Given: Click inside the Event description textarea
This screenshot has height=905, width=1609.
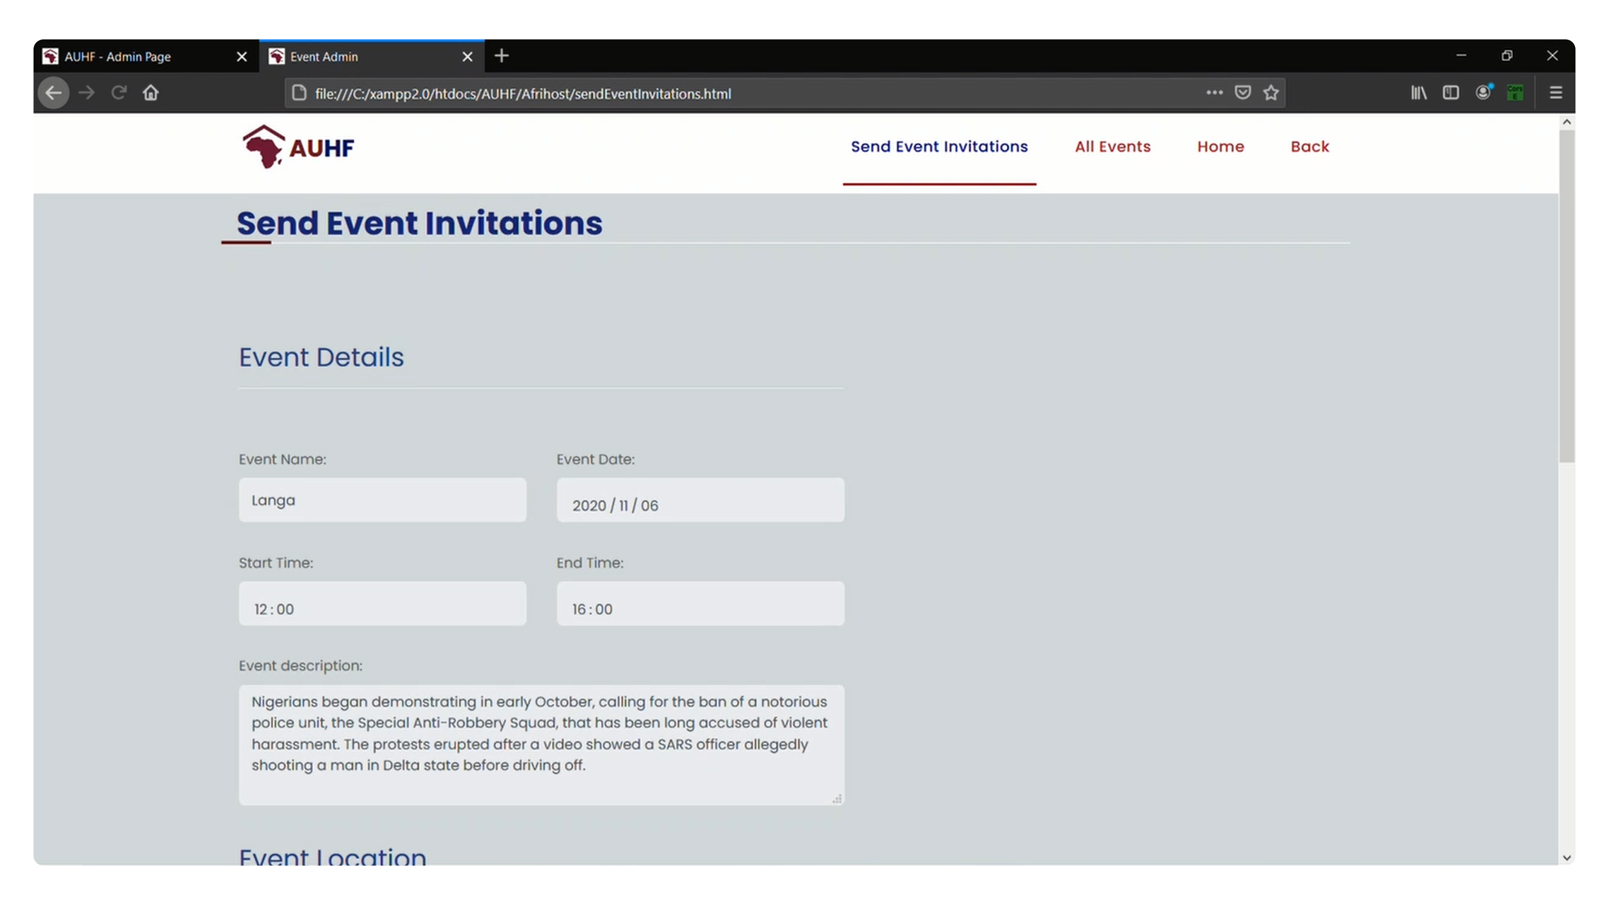Looking at the screenshot, I should pos(541,745).
